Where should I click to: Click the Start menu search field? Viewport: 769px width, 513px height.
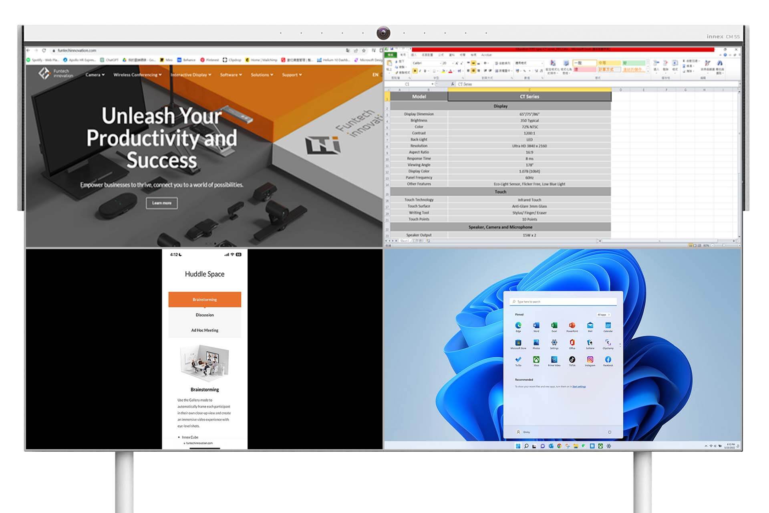563,301
